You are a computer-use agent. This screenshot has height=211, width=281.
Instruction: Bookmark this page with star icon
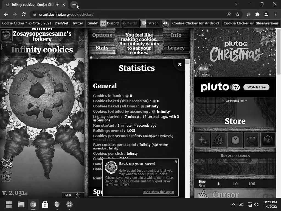[238, 14]
